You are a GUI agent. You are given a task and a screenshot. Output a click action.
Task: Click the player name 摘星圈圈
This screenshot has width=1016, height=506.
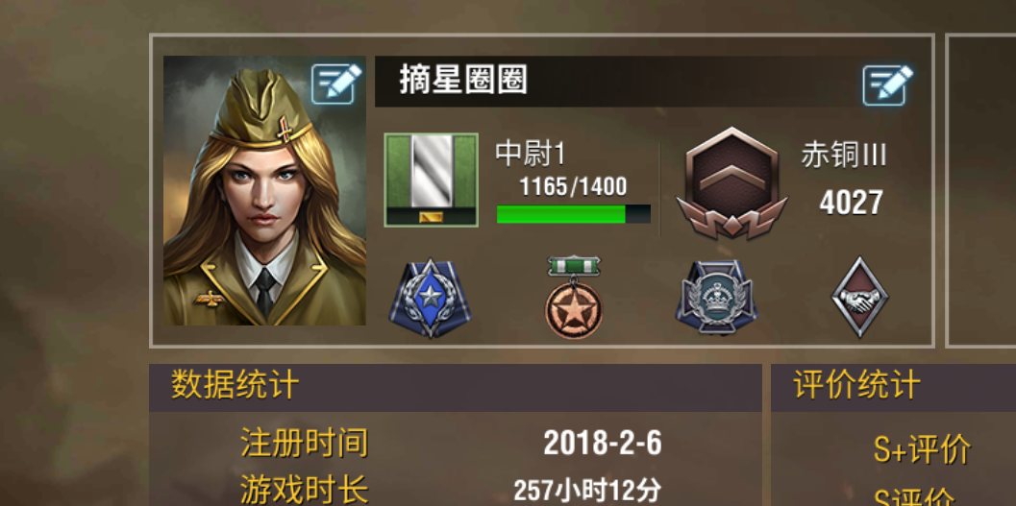tap(463, 82)
